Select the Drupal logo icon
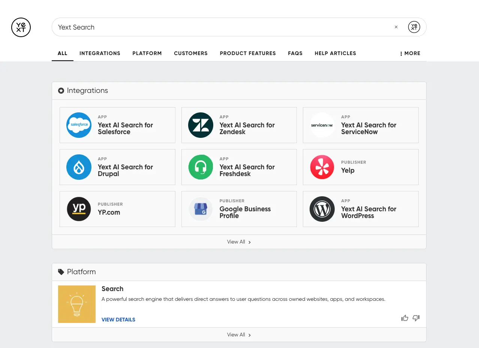479x348 pixels. (79, 167)
